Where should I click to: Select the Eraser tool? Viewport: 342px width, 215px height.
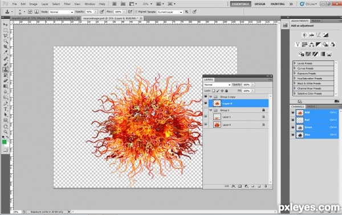6,80
